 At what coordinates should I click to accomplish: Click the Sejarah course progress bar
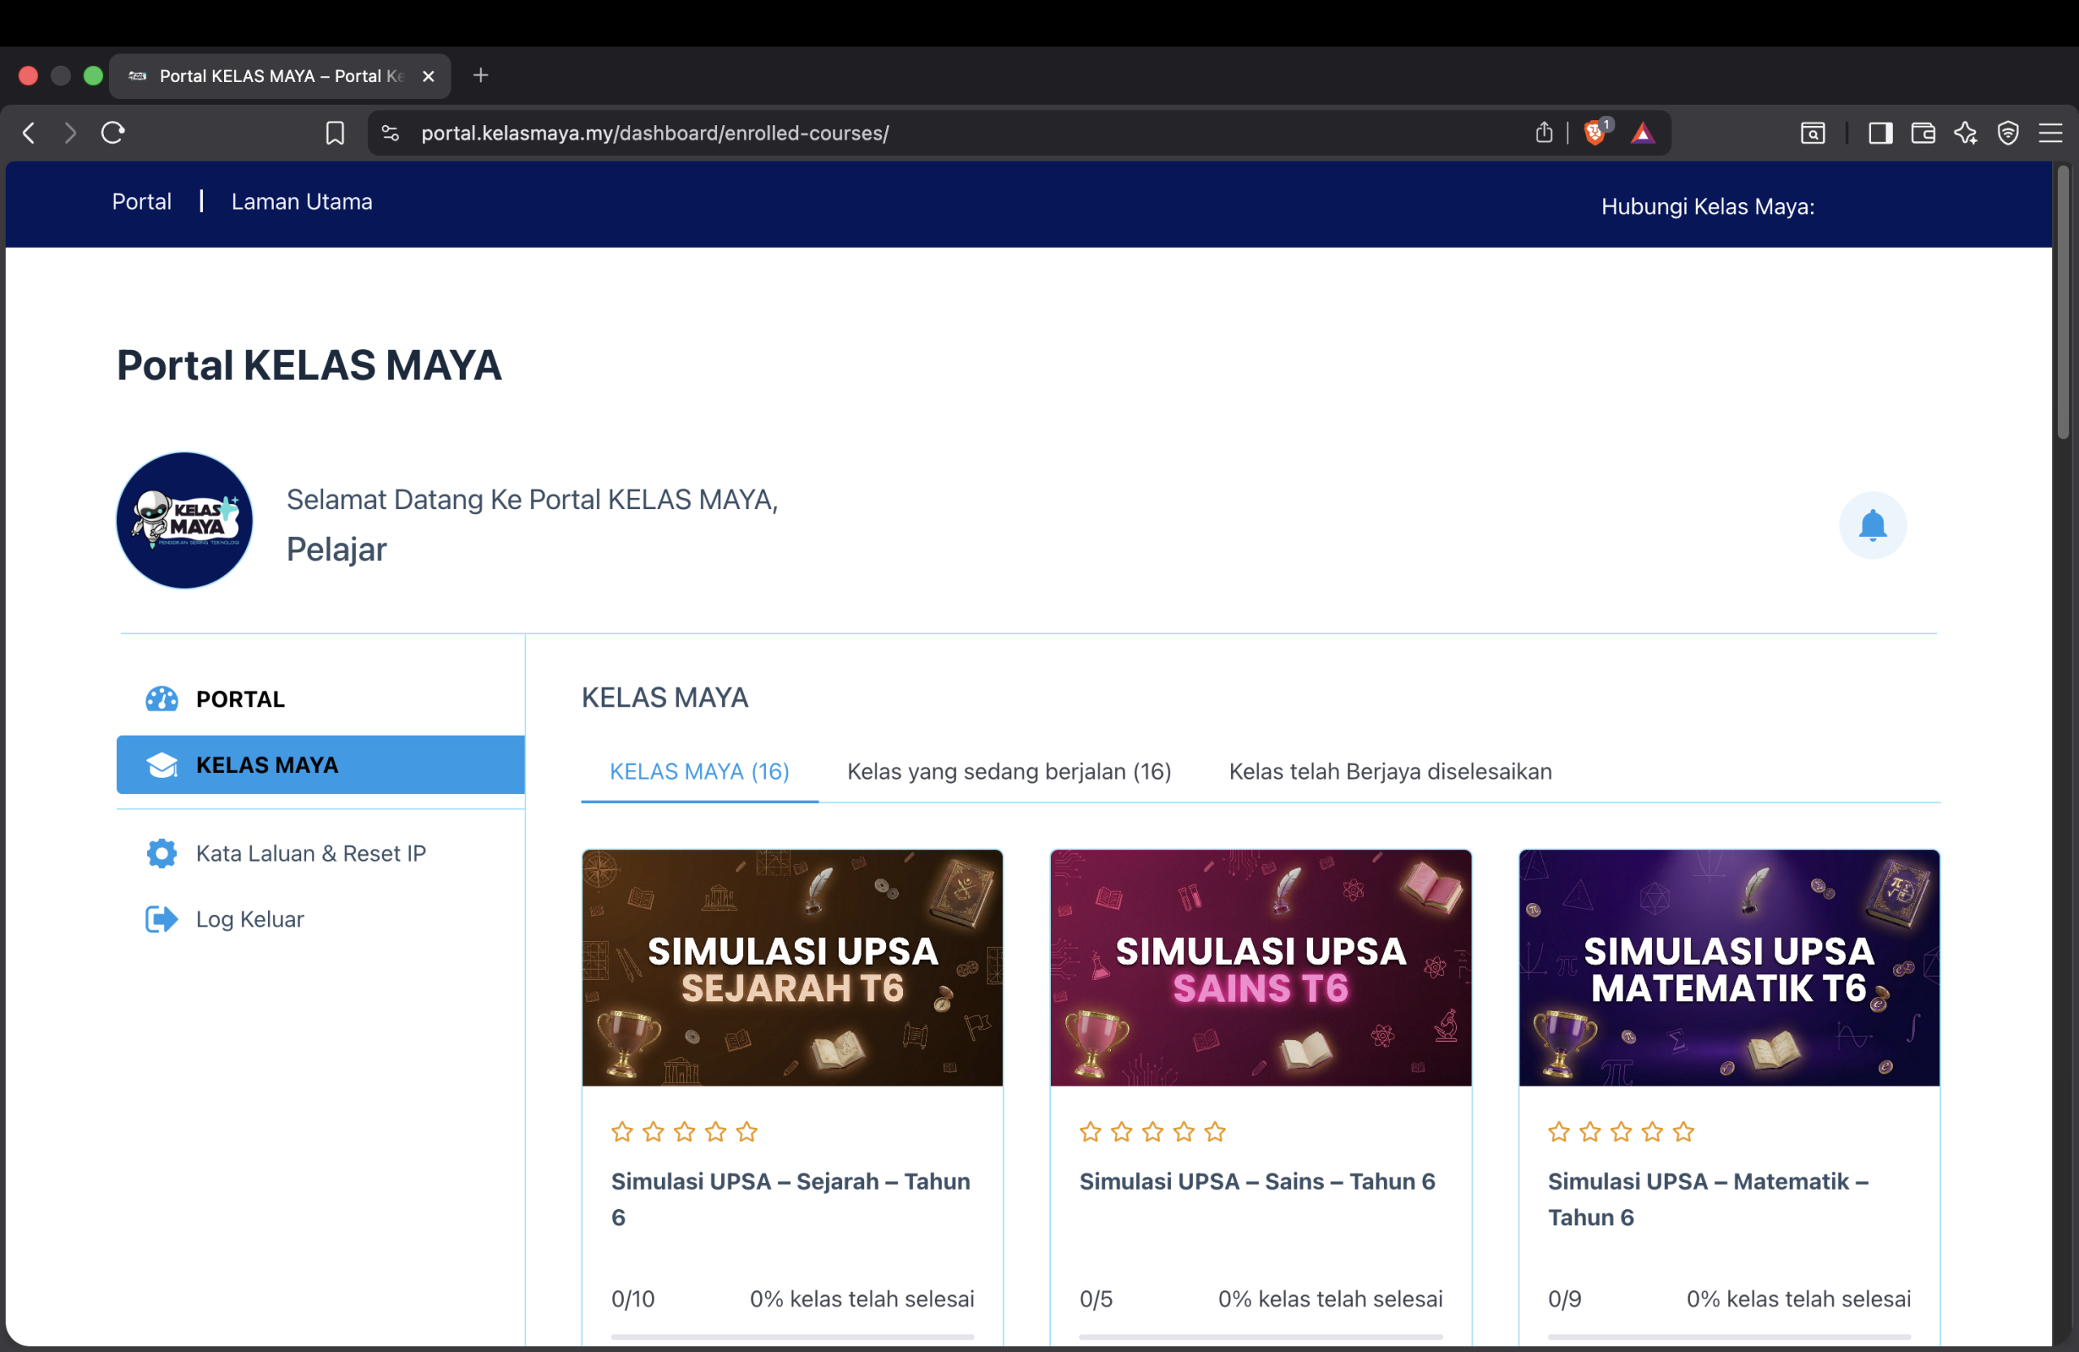point(793,1337)
